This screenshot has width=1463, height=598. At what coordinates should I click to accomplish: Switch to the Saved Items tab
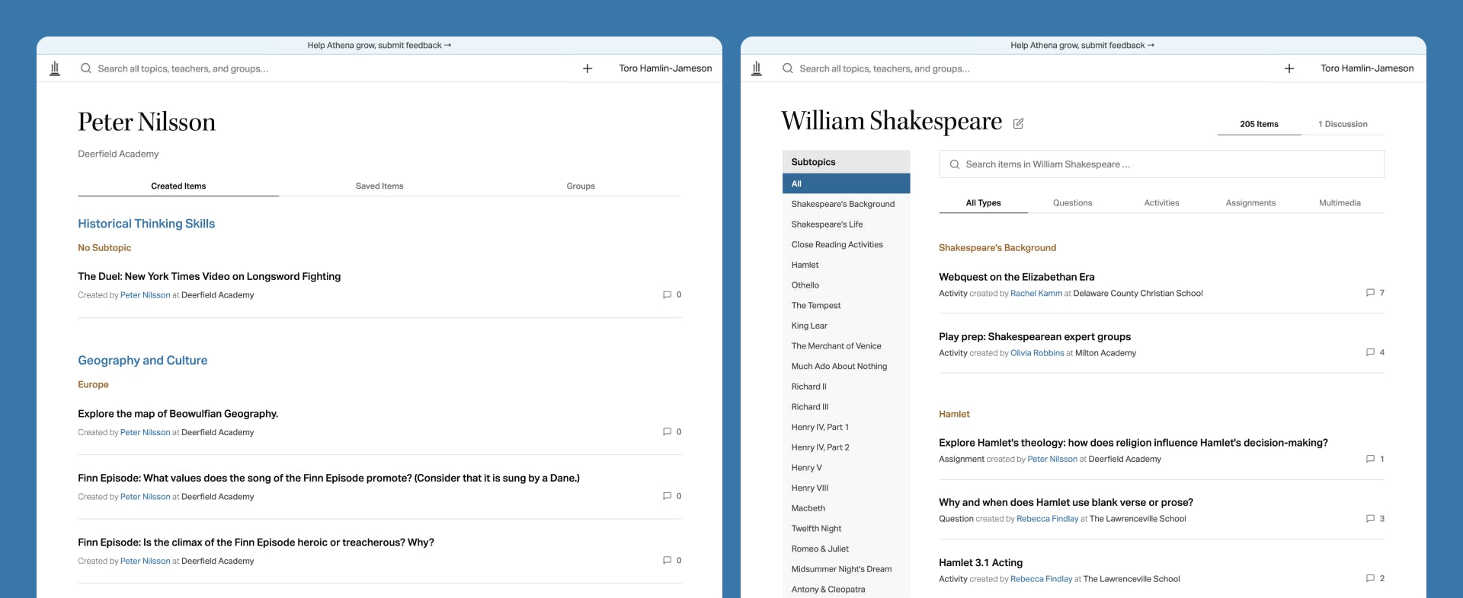click(379, 186)
